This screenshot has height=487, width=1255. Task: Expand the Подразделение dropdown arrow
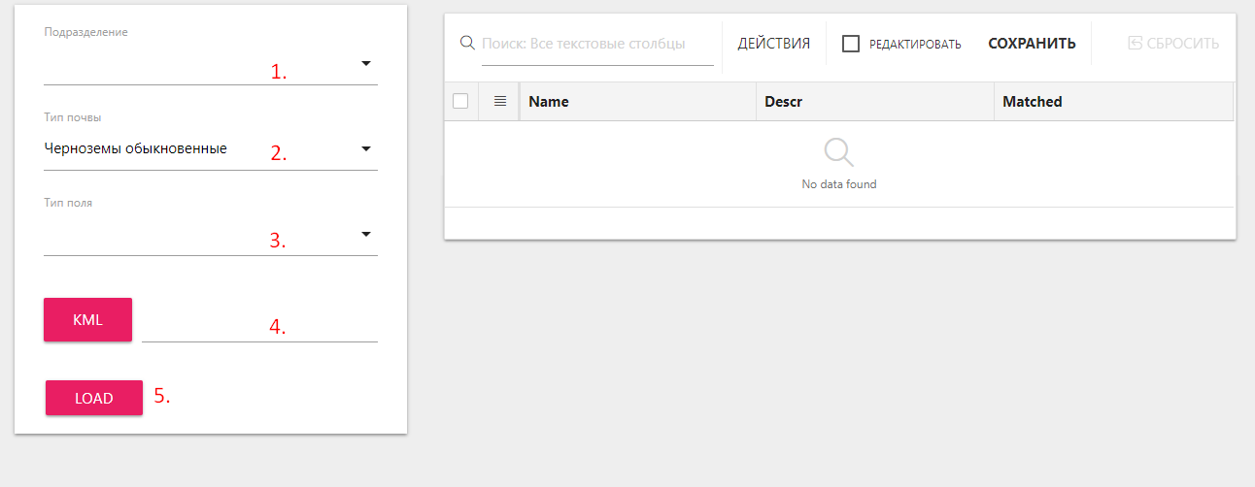[366, 64]
